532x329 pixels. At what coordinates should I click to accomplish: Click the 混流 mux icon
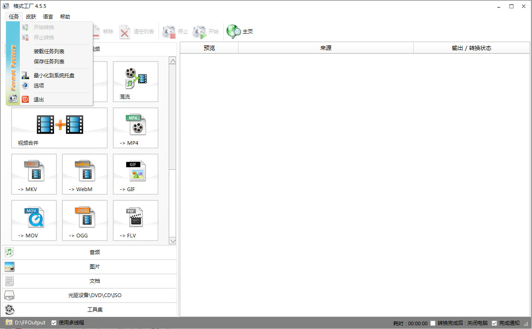pos(135,81)
